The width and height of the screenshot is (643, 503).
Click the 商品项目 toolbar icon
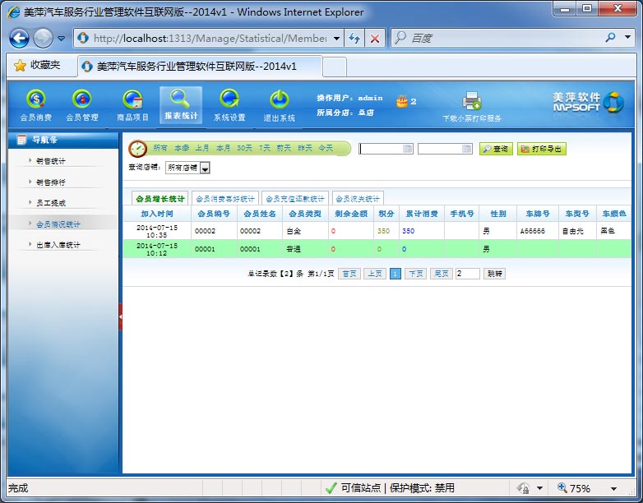coord(132,100)
